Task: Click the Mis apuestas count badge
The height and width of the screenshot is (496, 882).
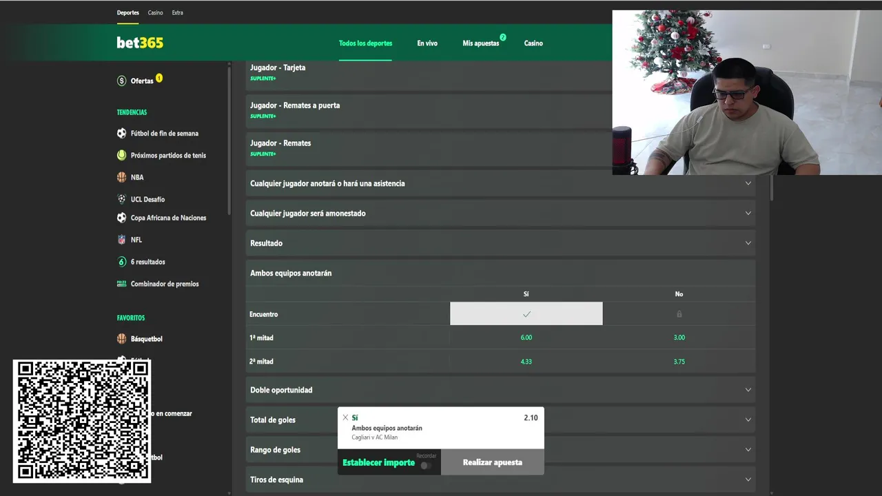Action: (503, 37)
